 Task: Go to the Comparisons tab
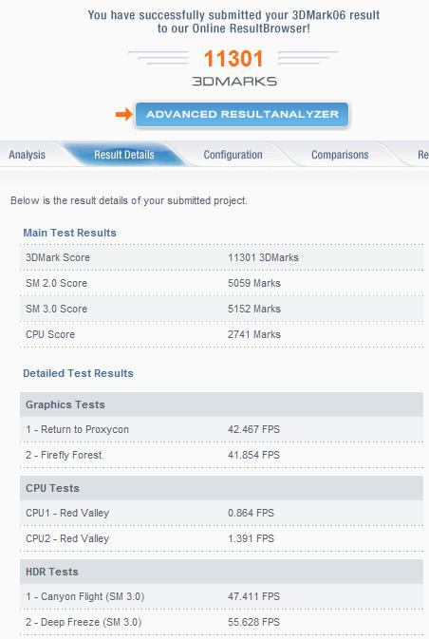click(x=340, y=155)
